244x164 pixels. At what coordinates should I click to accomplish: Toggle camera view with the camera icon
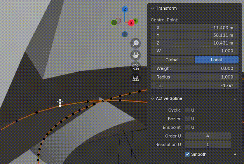tap(136, 66)
